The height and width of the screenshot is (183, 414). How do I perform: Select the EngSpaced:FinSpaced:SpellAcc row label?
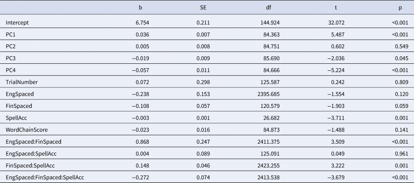(x=45, y=177)
